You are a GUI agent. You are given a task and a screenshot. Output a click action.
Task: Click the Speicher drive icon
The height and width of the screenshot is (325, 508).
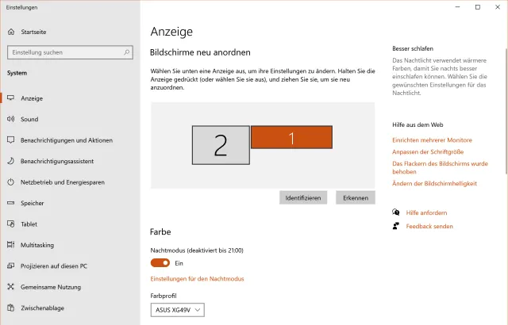click(10, 203)
